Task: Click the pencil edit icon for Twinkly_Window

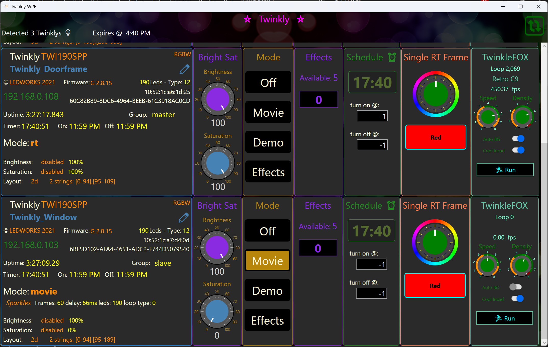Action: (183, 218)
